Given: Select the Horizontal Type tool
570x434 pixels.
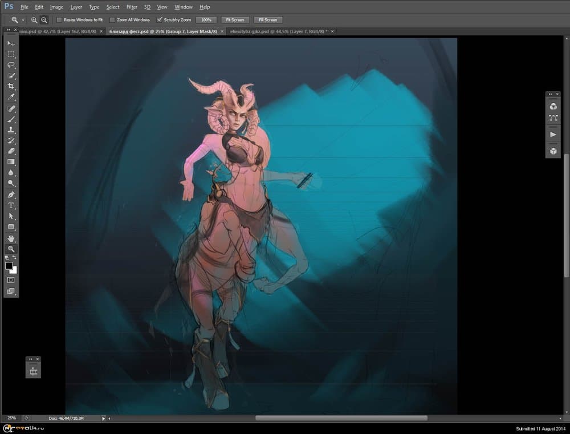Looking at the screenshot, I should pos(11,205).
